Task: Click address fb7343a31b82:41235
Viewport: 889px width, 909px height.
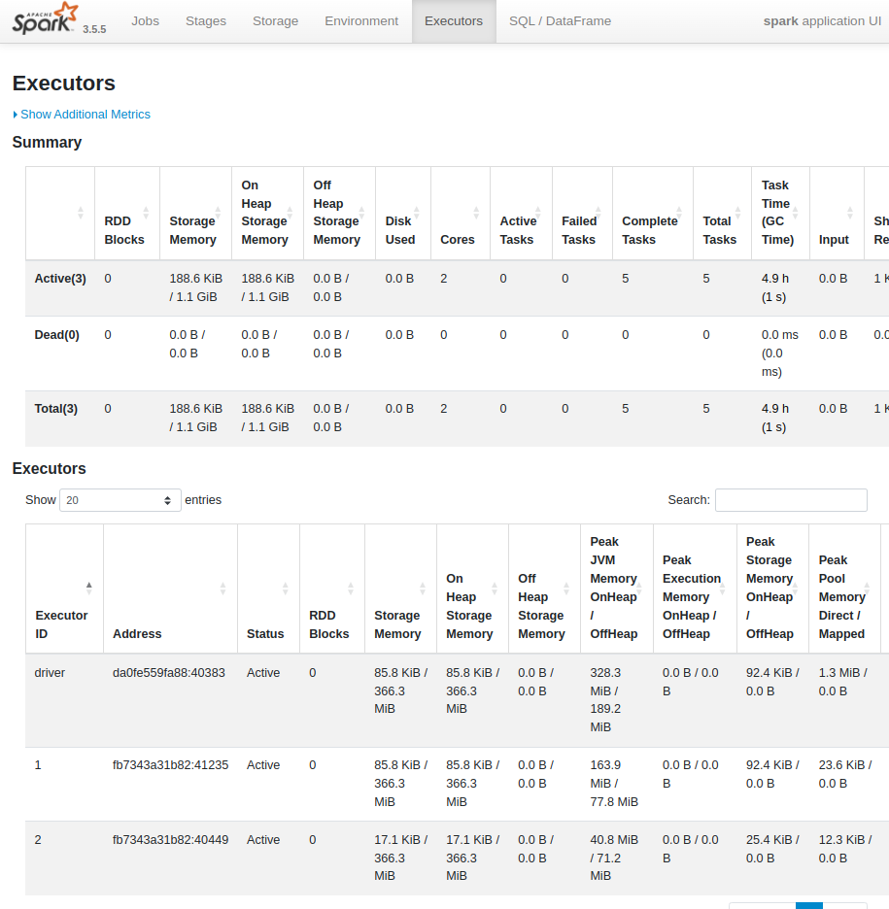Action: pos(170,765)
